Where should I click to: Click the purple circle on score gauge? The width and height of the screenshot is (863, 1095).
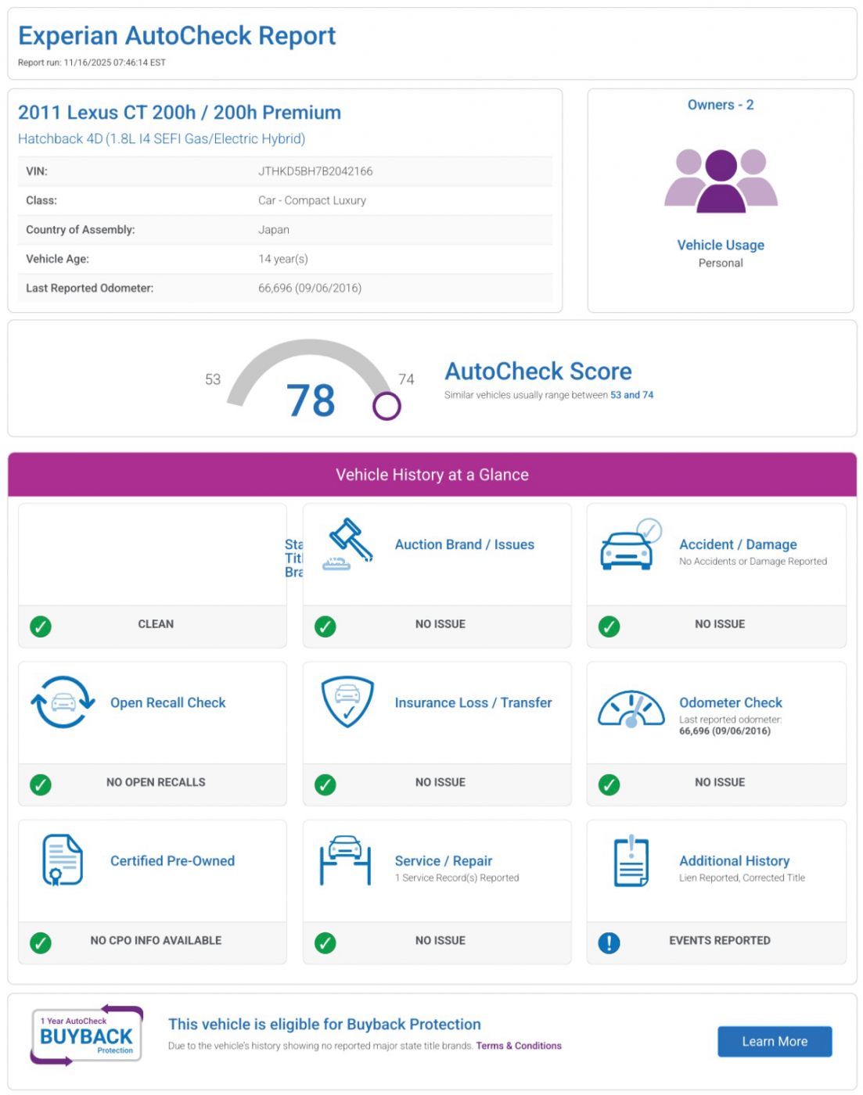[387, 406]
